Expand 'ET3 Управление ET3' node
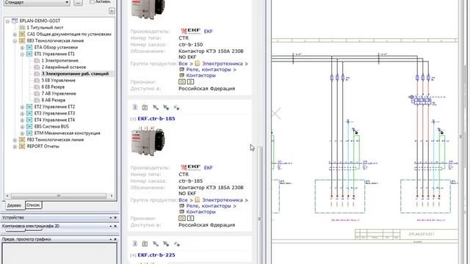The height and width of the screenshot is (264, 470). 22,114
